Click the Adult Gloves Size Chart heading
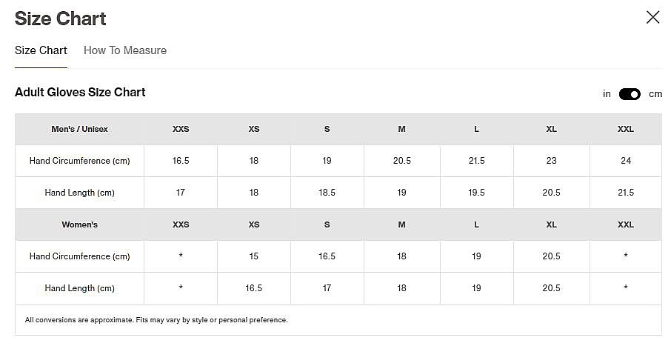 click(x=80, y=93)
